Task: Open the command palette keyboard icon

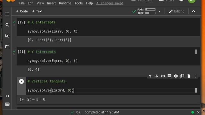Action: (x=7, y=104)
